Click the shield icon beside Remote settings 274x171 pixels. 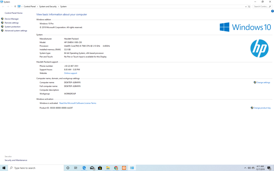pyautogui.click(x=2, y=23)
